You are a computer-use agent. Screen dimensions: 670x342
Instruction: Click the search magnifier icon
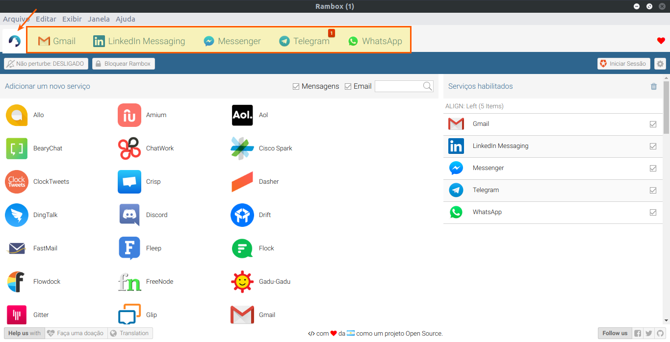point(428,86)
